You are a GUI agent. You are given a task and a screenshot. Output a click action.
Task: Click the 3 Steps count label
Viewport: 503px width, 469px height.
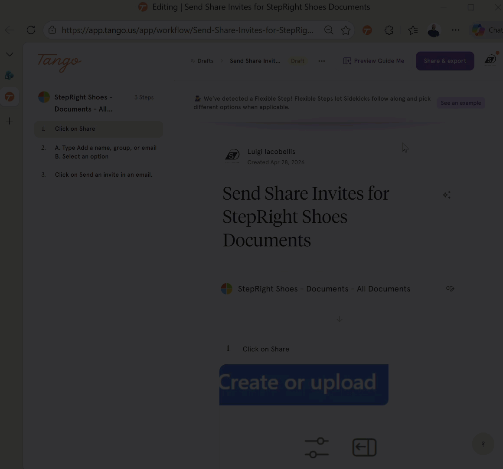[x=144, y=97]
